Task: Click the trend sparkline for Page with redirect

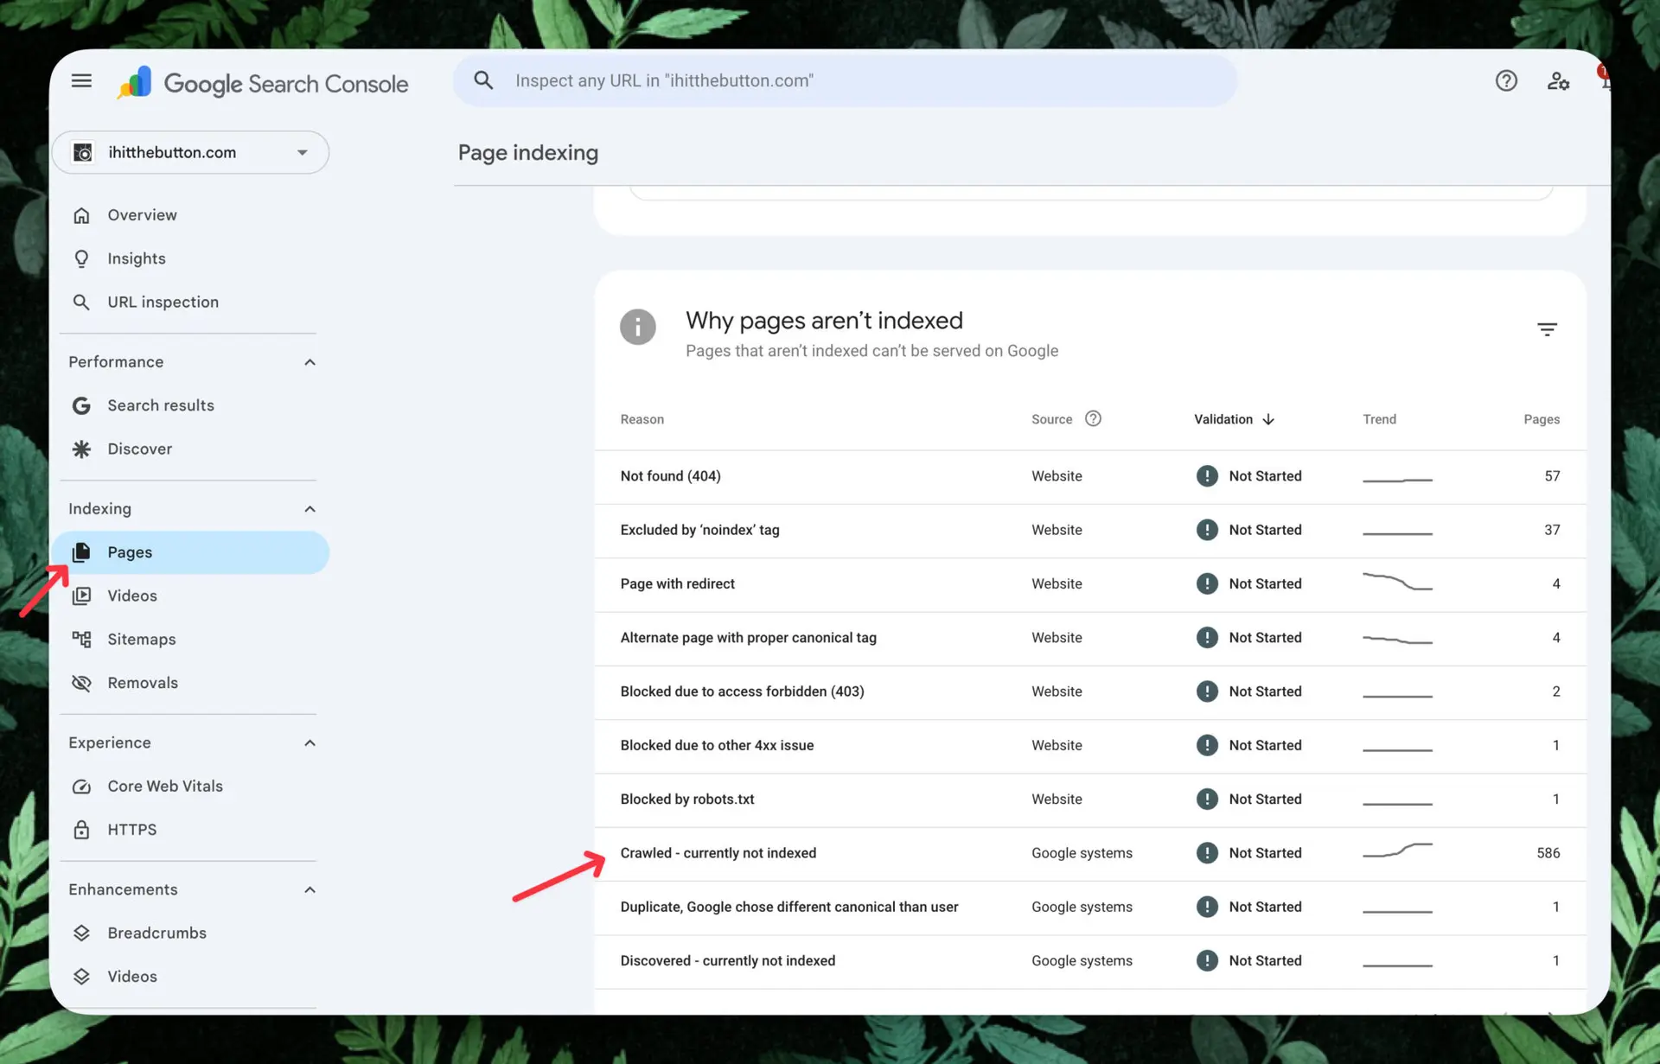Action: pyautogui.click(x=1397, y=581)
